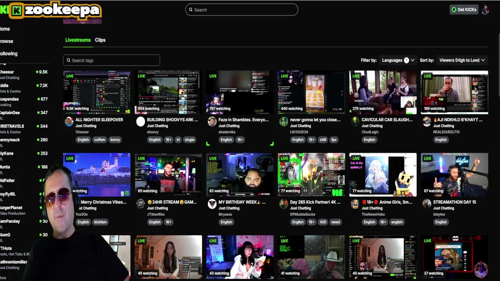This screenshot has height=281, width=500.
Task: Open the CAVICULAR CAR SLAUGH stream thumbnail
Action: click(x=383, y=92)
